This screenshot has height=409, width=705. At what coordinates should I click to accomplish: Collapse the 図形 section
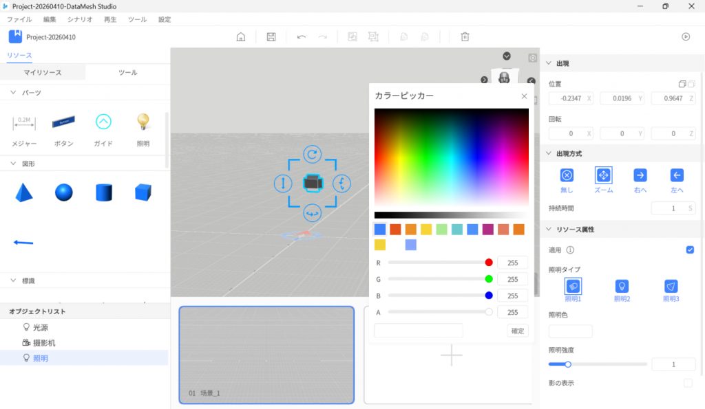point(13,164)
